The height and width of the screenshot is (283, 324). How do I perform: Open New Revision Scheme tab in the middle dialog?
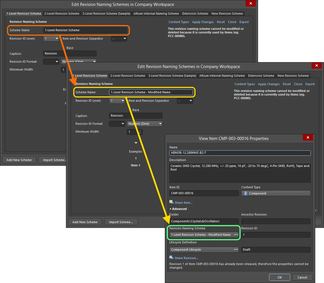point(293,76)
